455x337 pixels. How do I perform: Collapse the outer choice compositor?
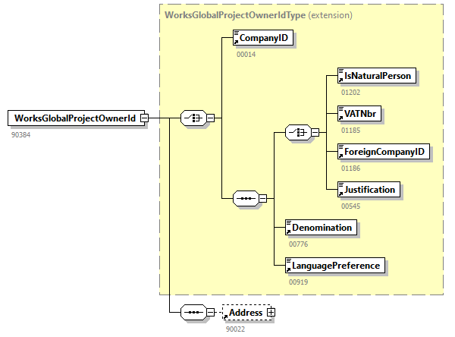coord(211,118)
